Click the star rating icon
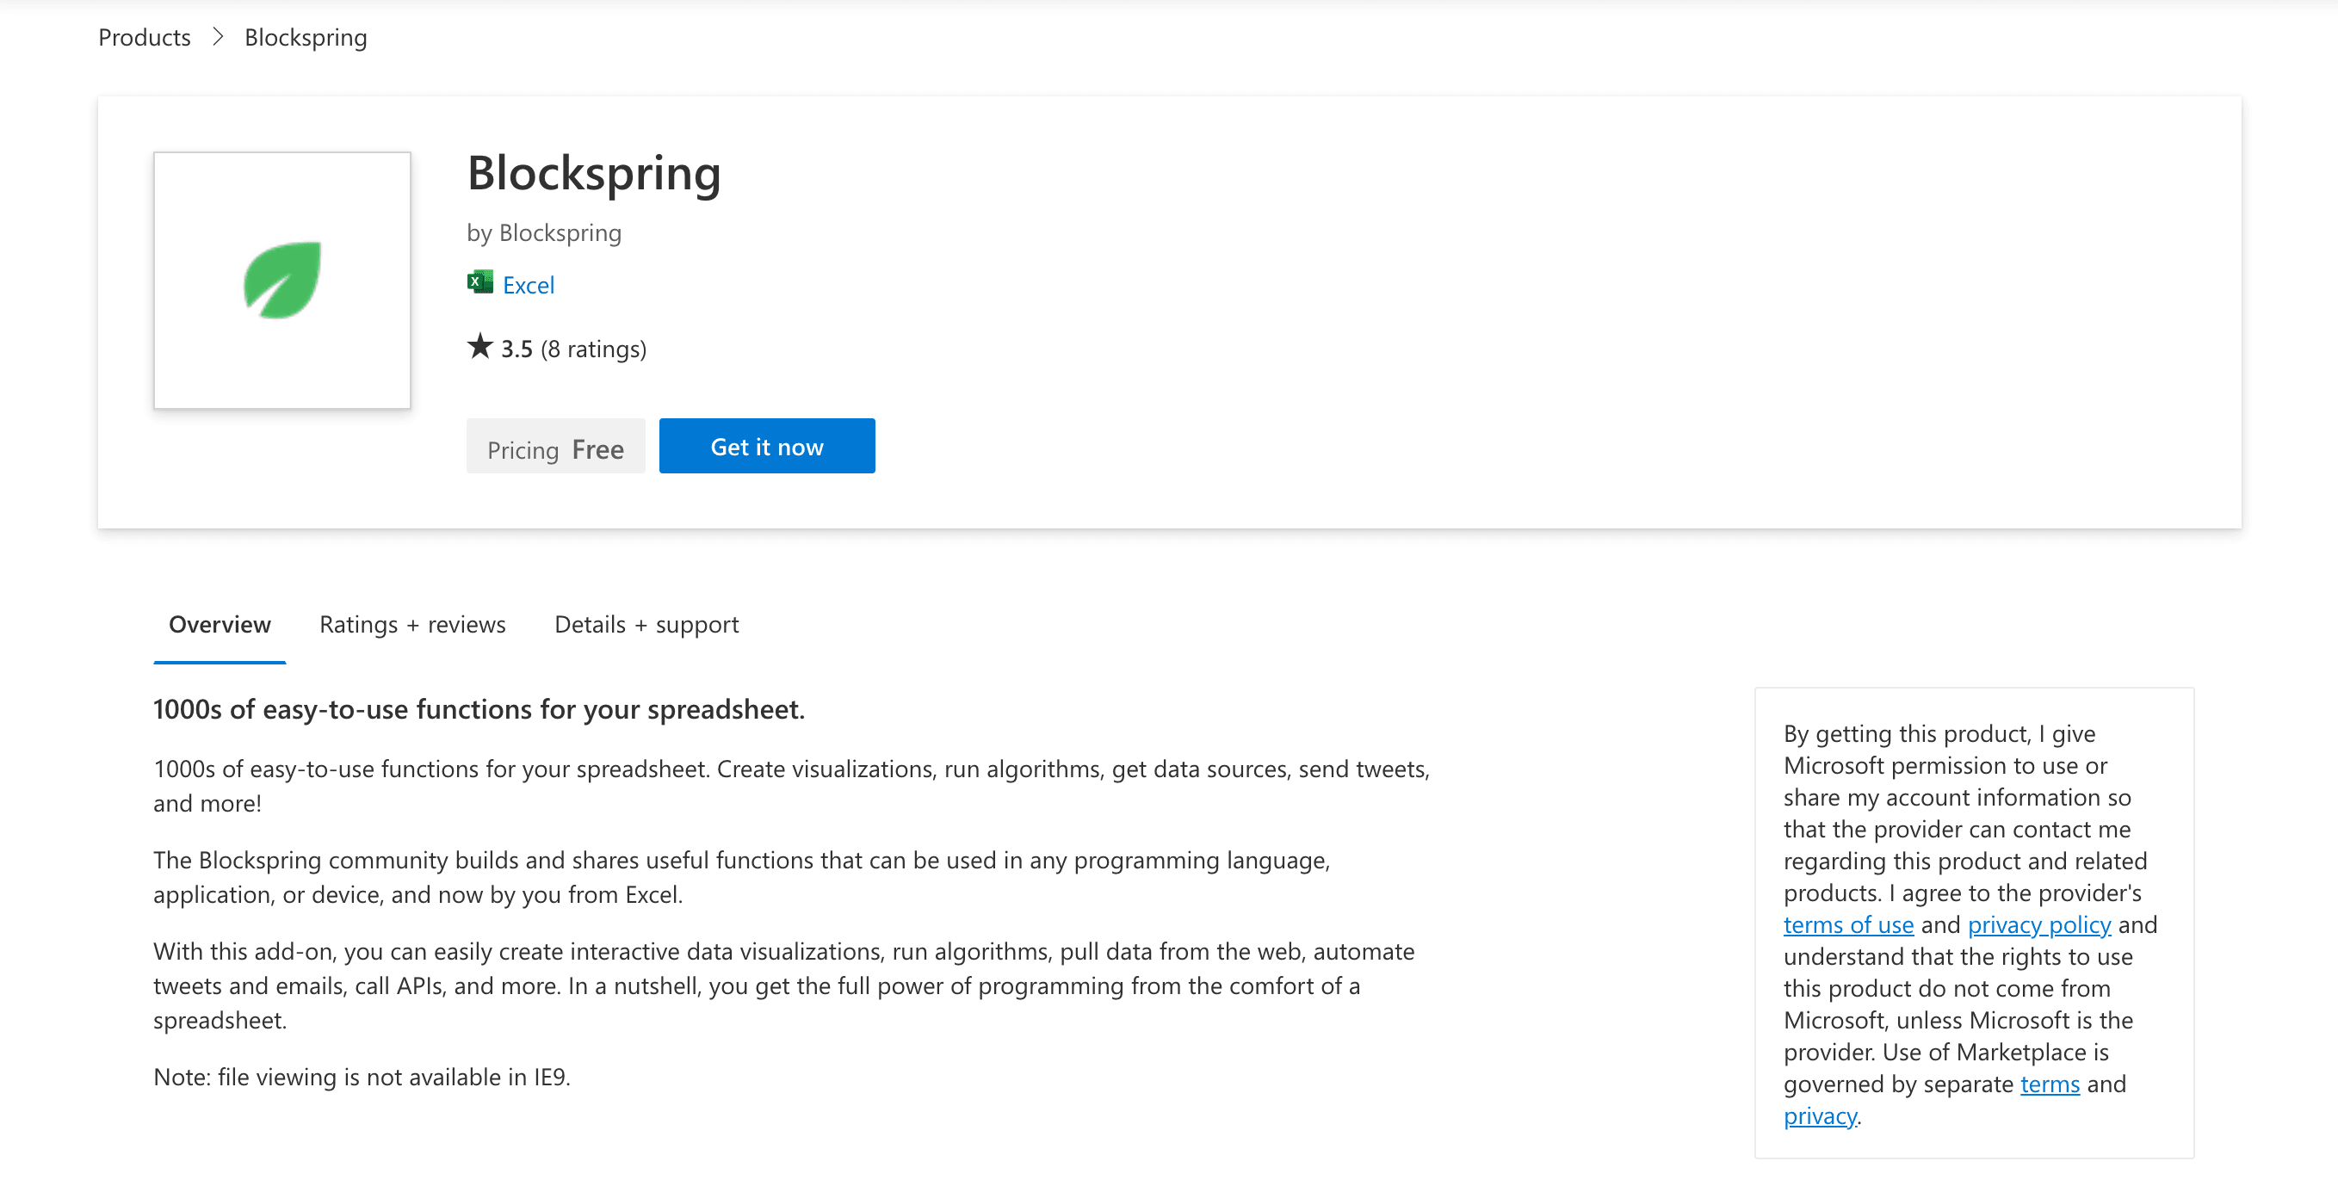The image size is (2338, 1186). 479,347
